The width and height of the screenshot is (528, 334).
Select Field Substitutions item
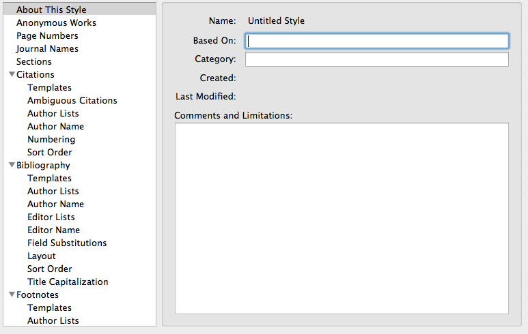(x=67, y=243)
